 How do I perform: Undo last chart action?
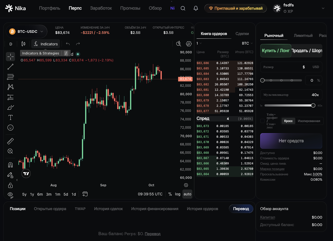68,44
